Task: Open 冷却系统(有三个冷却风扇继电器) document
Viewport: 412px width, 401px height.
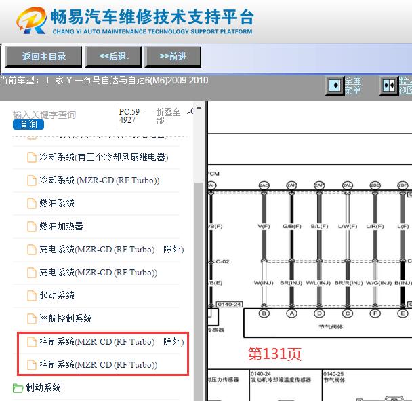Action: pos(104,157)
